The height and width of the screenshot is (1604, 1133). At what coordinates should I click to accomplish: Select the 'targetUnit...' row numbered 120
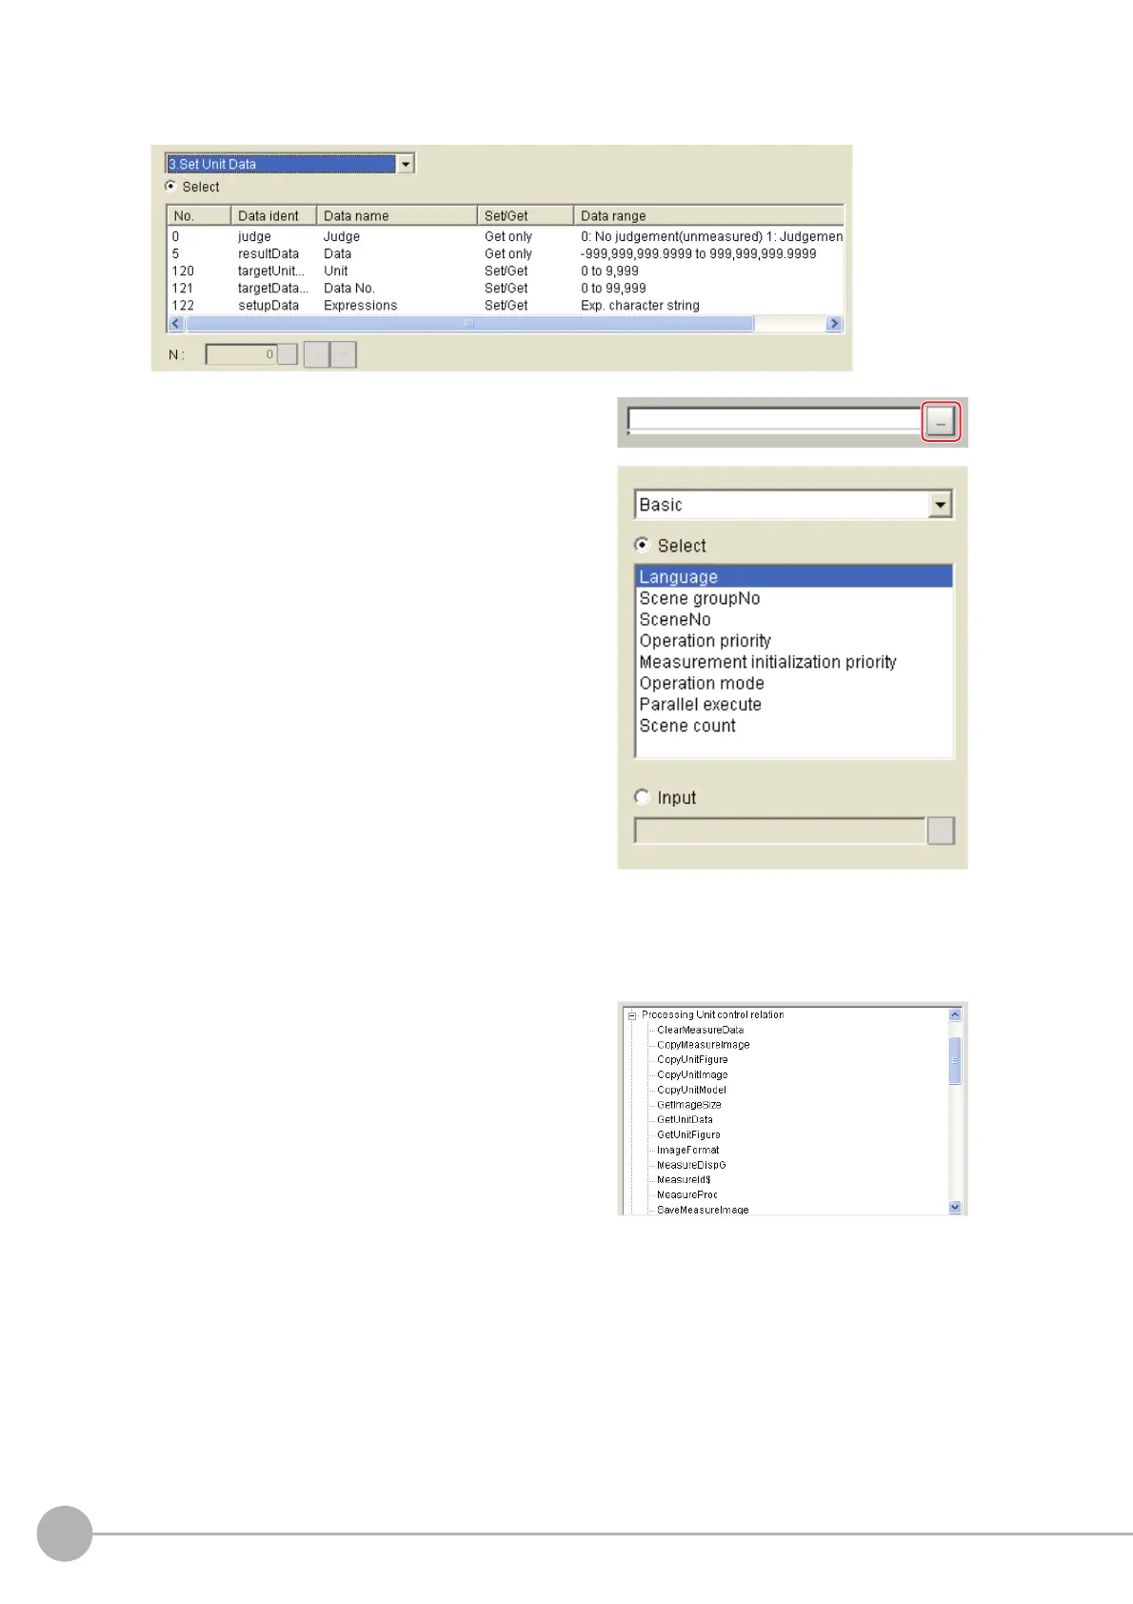(x=506, y=271)
